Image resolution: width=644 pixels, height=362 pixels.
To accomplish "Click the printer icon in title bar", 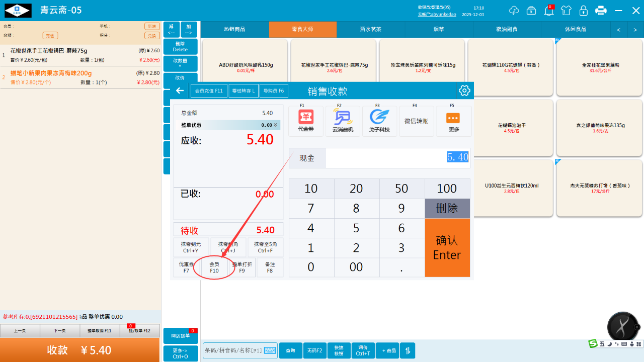I will pyautogui.click(x=601, y=11).
